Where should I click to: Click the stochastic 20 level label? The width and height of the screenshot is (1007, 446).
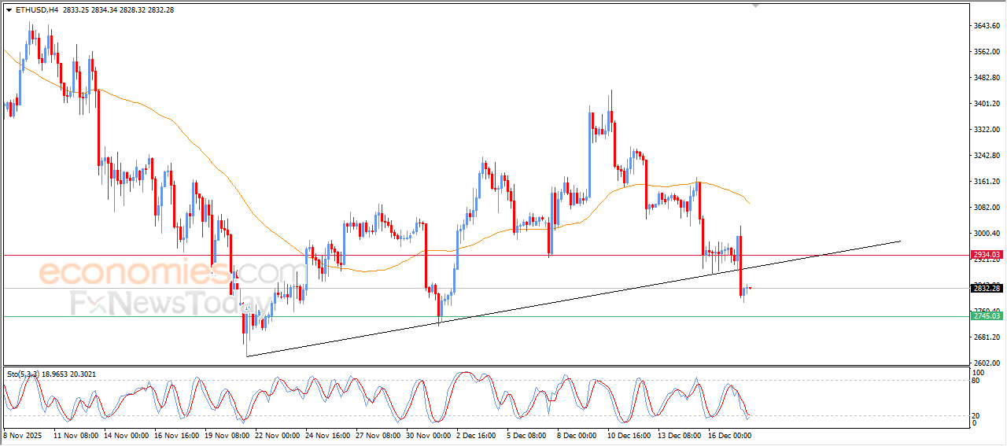[977, 415]
